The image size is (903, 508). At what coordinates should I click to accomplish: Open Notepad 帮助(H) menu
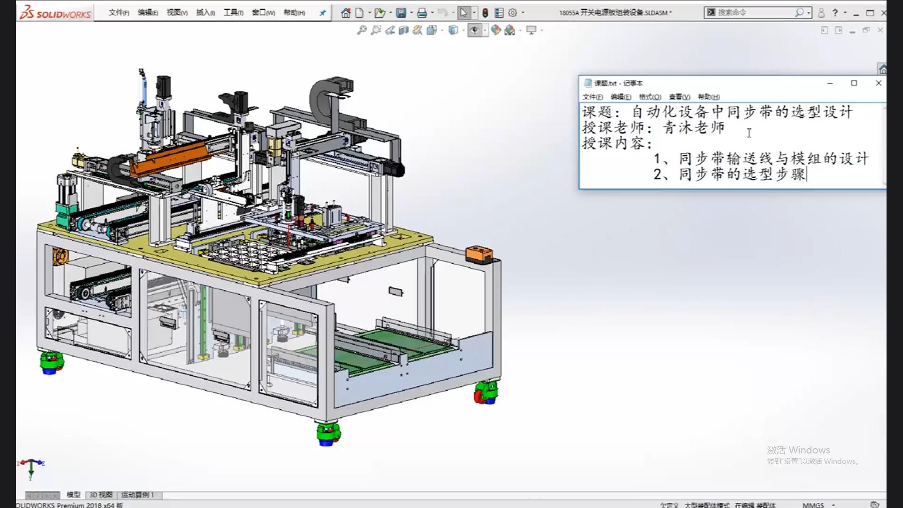[x=709, y=97]
